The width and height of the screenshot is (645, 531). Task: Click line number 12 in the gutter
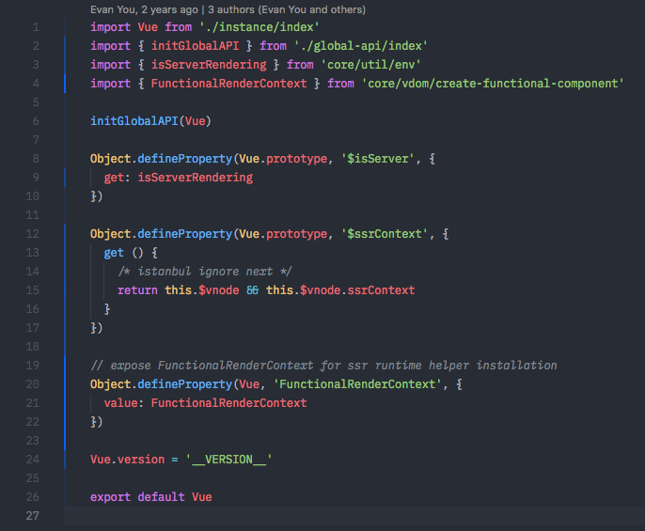point(33,234)
